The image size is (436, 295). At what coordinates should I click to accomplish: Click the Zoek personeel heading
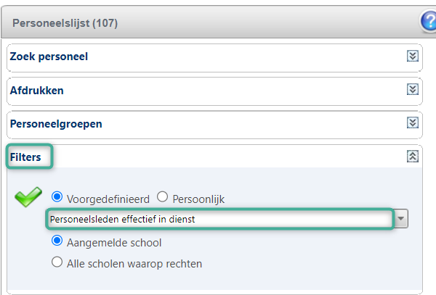click(x=49, y=57)
